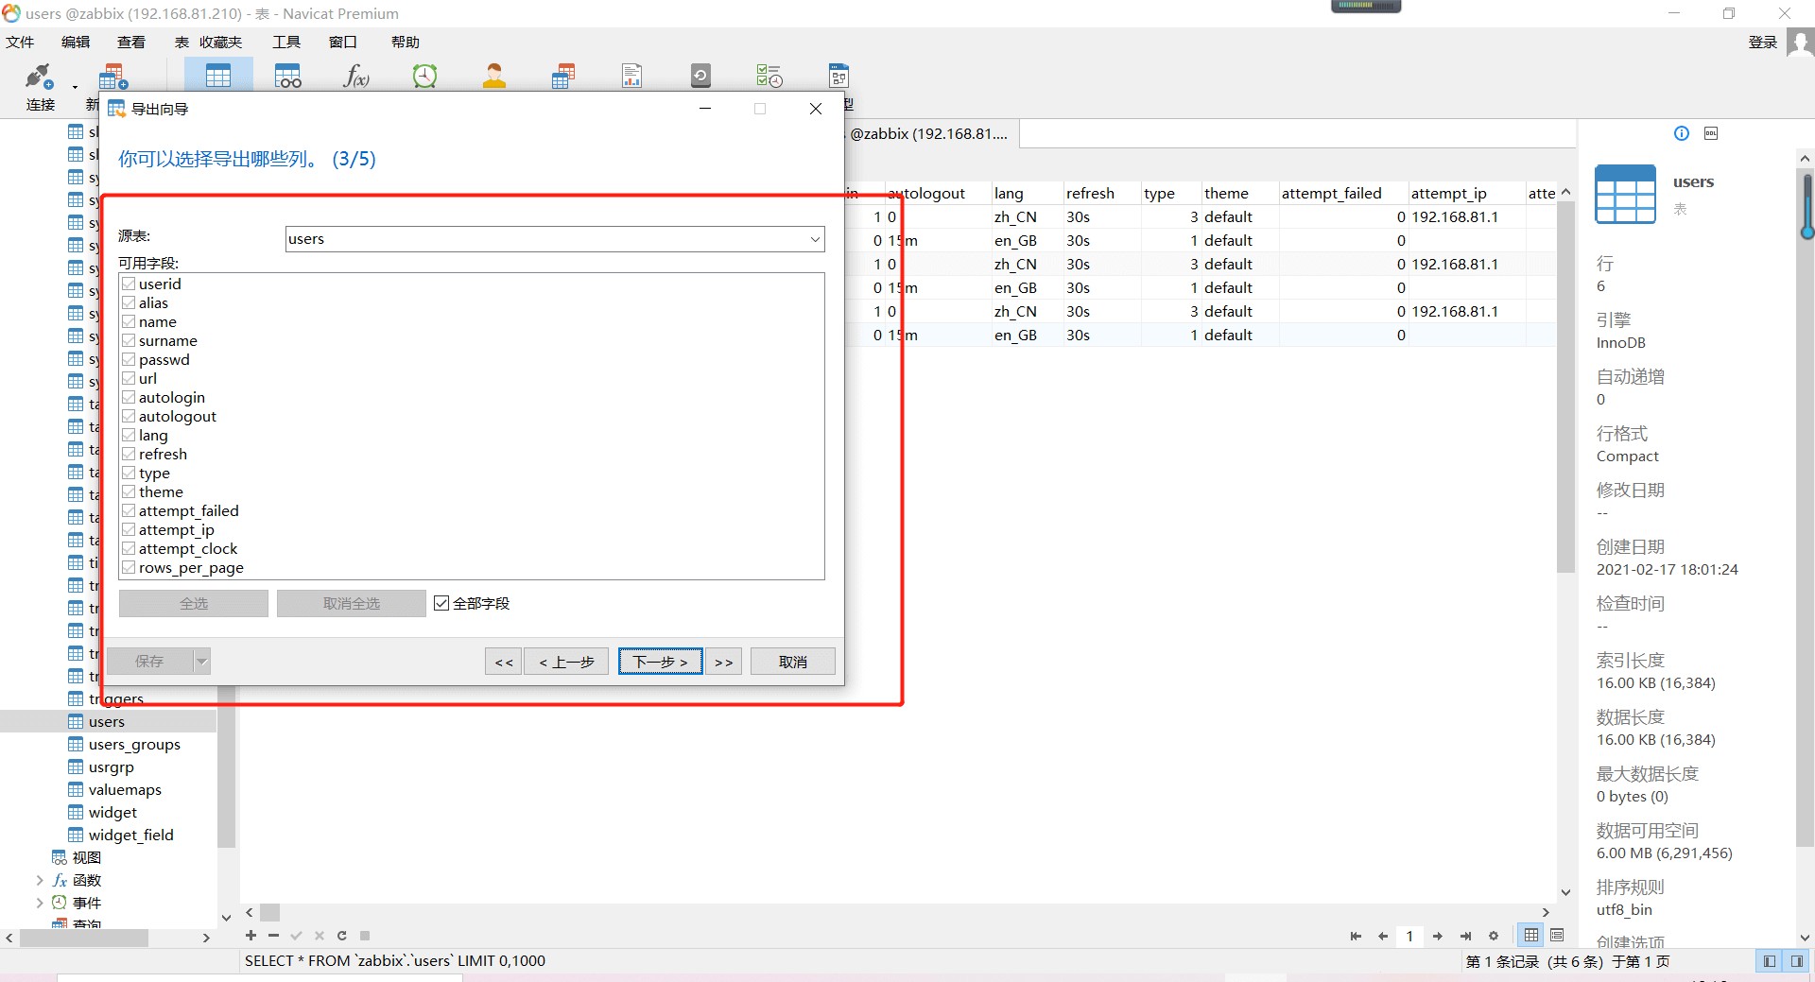
Task: Open the backup toolbar icon
Action: coord(700,76)
